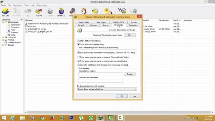Close the Categories panel with X
The height and width of the screenshot is (121, 215).
pos(21,20)
